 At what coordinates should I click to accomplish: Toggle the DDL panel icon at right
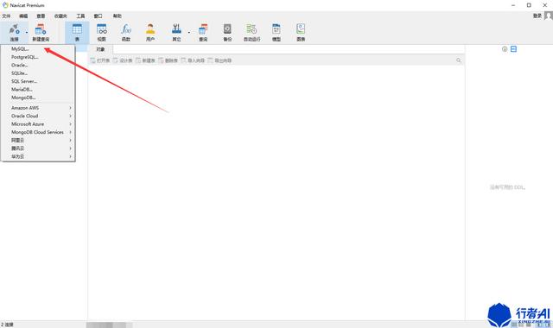(x=513, y=49)
